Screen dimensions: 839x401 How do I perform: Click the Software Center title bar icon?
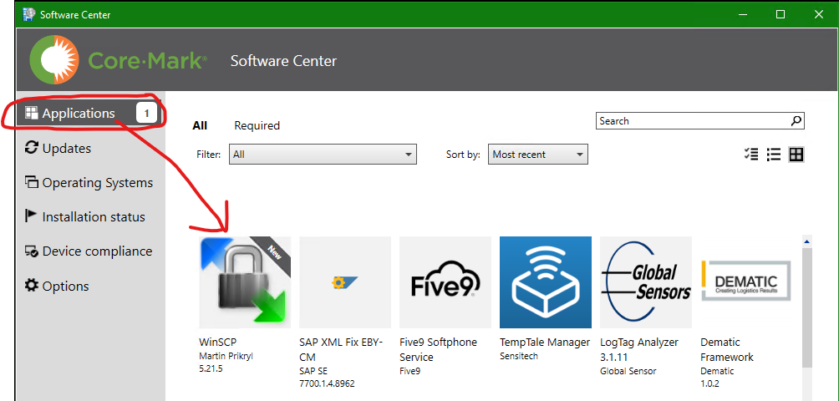coord(29,14)
